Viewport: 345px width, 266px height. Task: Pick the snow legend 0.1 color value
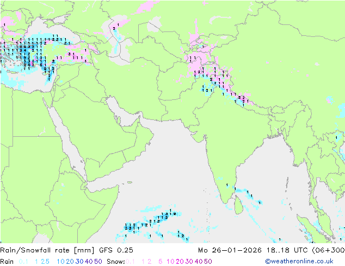click(x=130, y=262)
